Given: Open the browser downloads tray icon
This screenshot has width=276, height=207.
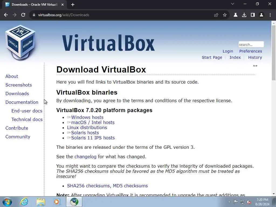Looking at the screenshot, I should tap(244, 15).
